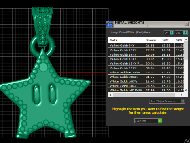Image resolution: width=190 pixels, height=143 pixels.
Task: Click the table scroll up arrow
Action: (x=186, y=39)
